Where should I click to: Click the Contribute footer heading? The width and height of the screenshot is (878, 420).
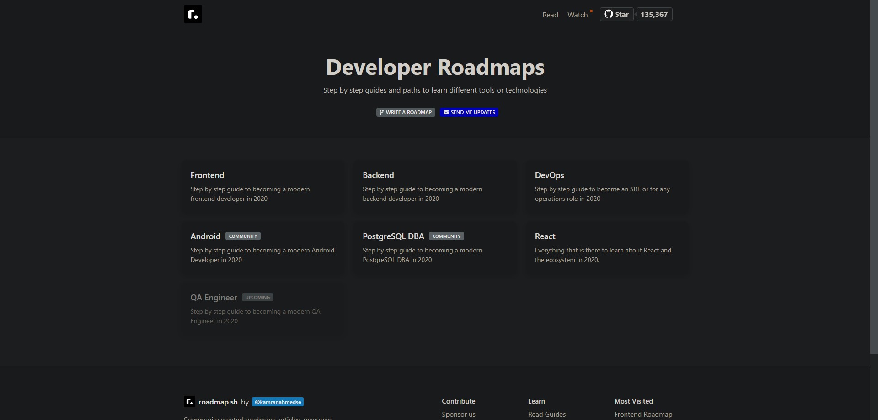(459, 401)
